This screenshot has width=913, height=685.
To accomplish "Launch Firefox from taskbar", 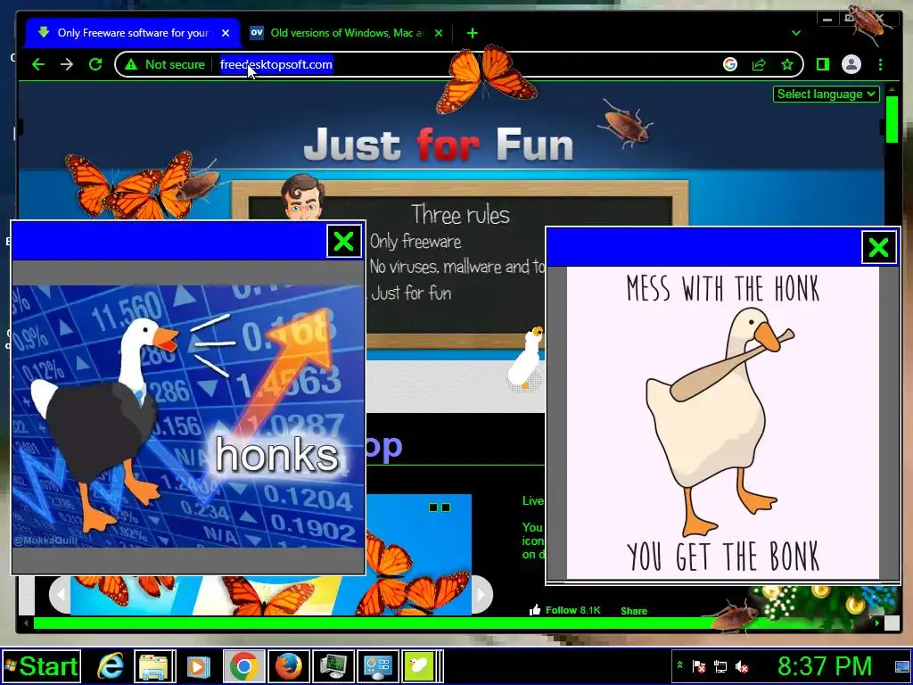I will (288, 666).
